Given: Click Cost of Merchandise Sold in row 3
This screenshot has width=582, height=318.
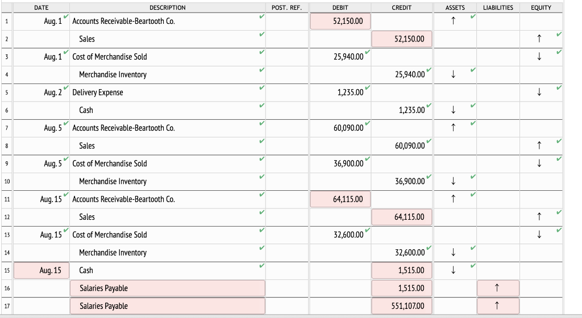Looking at the screenshot, I should pyautogui.click(x=110, y=57).
